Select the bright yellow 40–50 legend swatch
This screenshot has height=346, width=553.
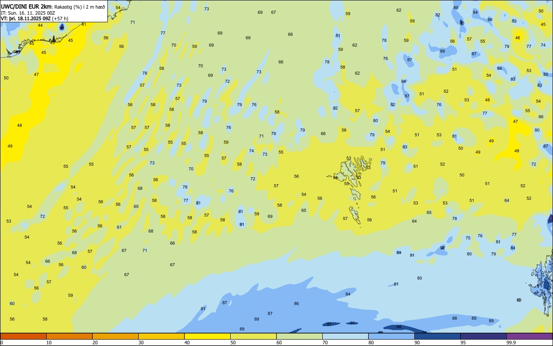point(207,336)
